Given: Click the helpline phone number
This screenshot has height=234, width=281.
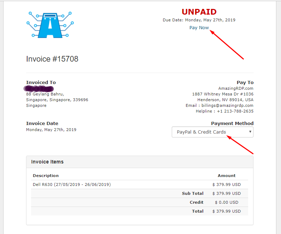Looking at the screenshot, I should click(x=235, y=111).
